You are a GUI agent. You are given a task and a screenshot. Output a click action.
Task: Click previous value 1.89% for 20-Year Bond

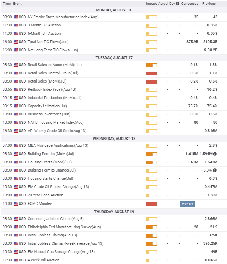tap(212, 195)
